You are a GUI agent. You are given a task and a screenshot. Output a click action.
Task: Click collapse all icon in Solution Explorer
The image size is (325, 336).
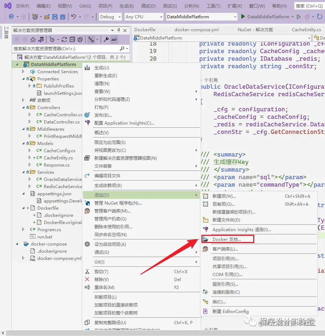[73, 39]
